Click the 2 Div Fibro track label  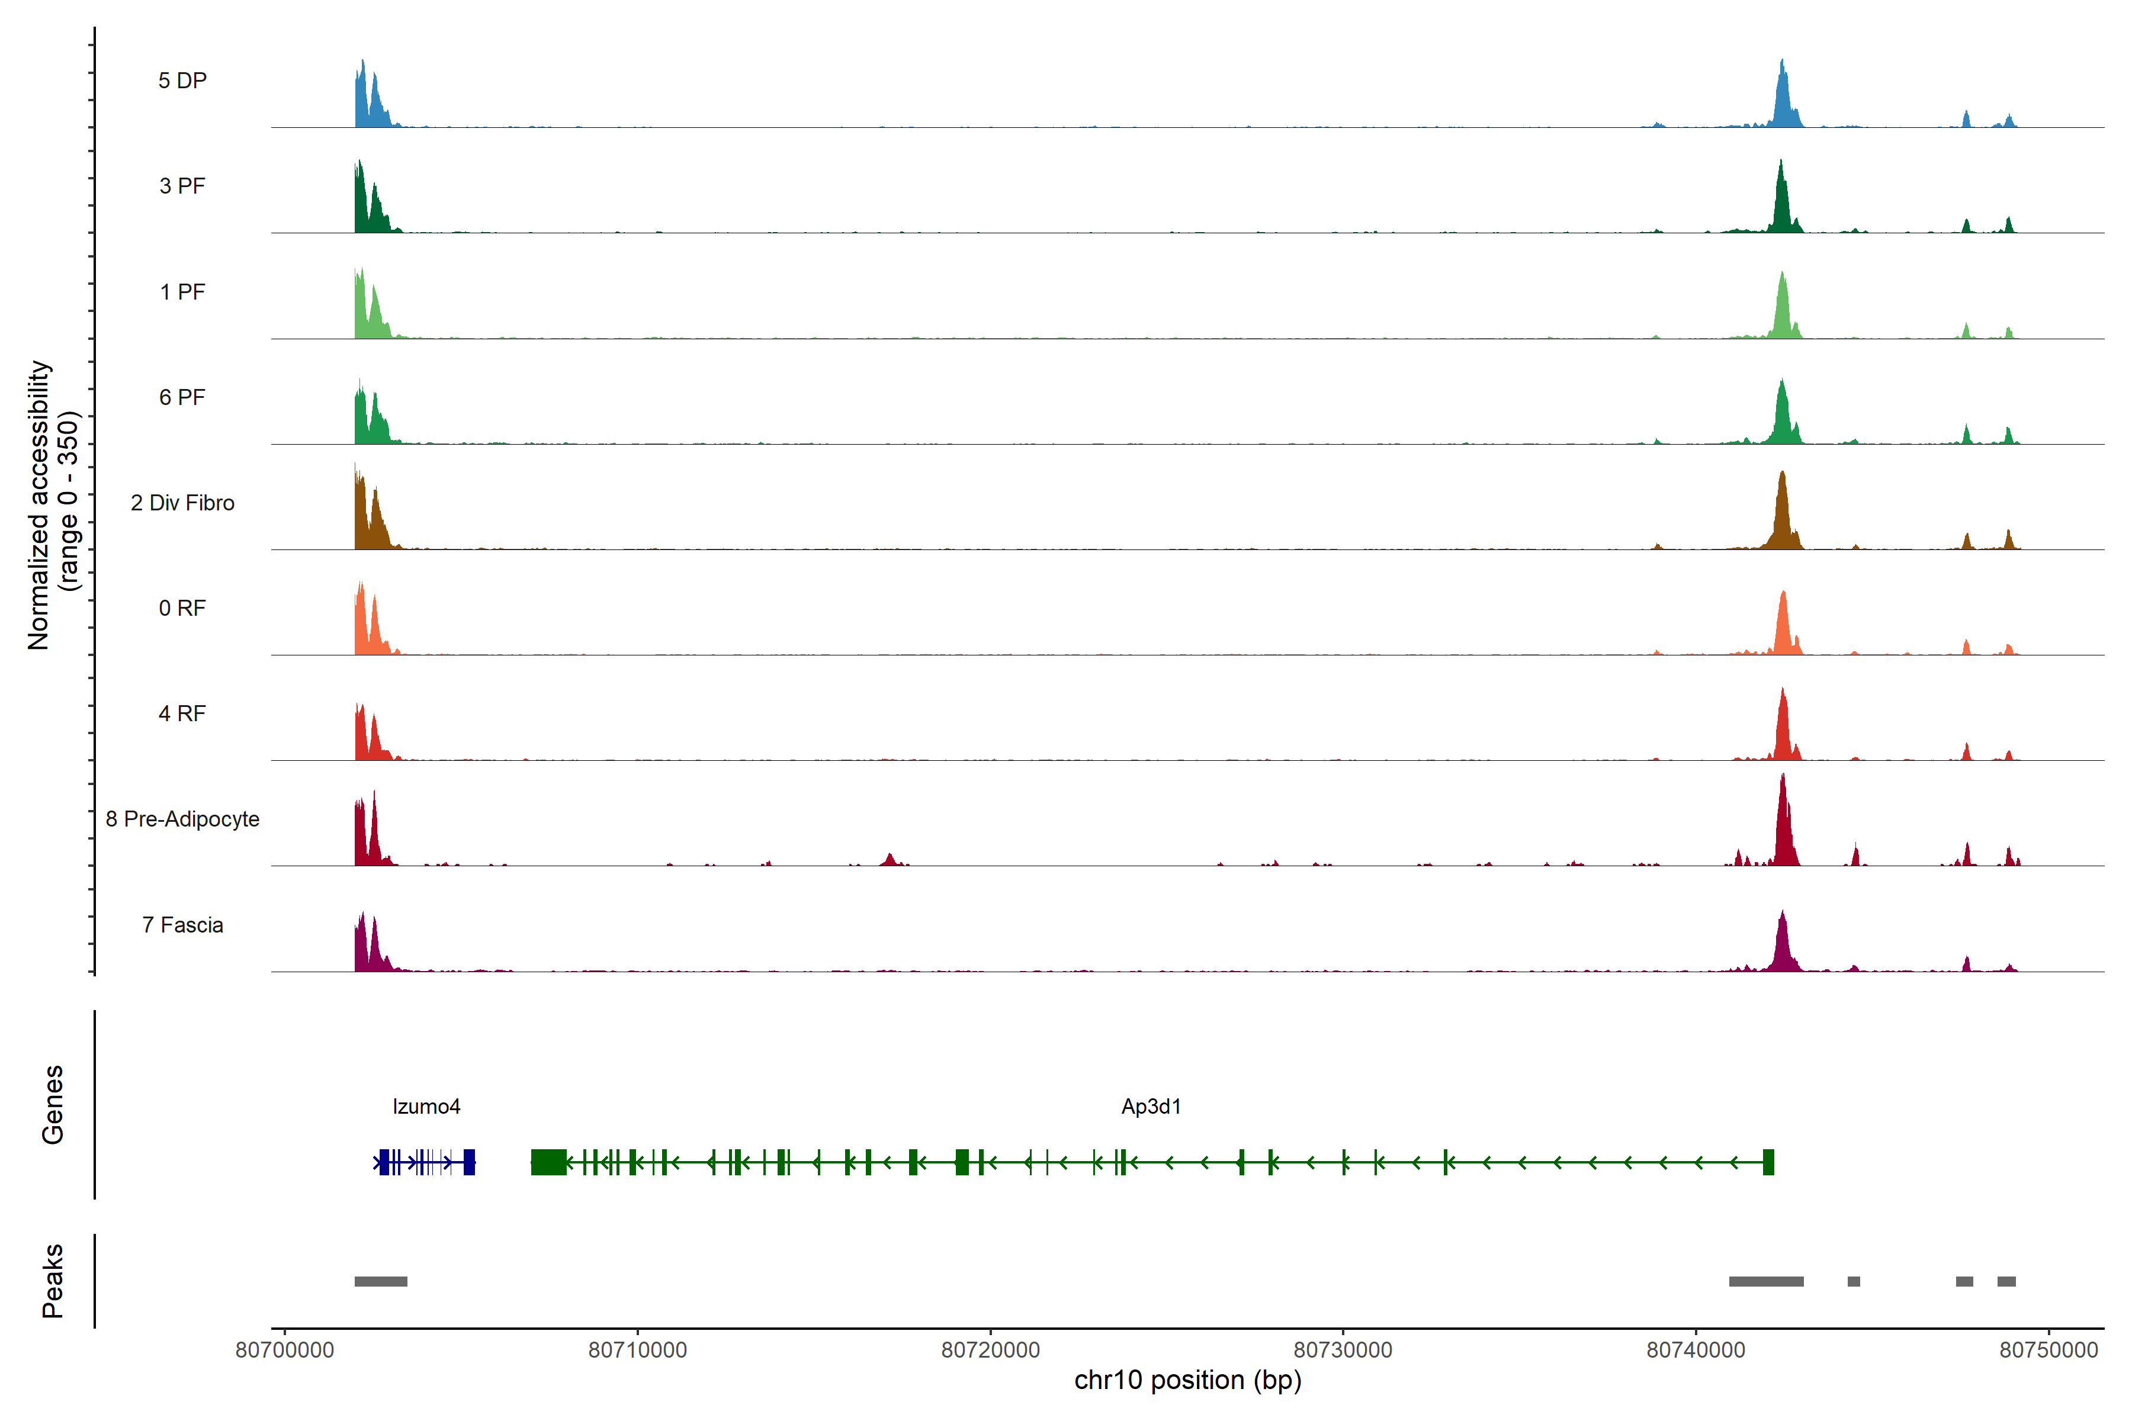coord(182,503)
